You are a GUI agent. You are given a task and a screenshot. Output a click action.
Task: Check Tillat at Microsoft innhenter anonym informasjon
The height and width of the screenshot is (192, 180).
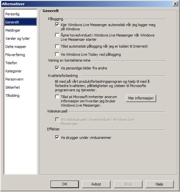57,96
